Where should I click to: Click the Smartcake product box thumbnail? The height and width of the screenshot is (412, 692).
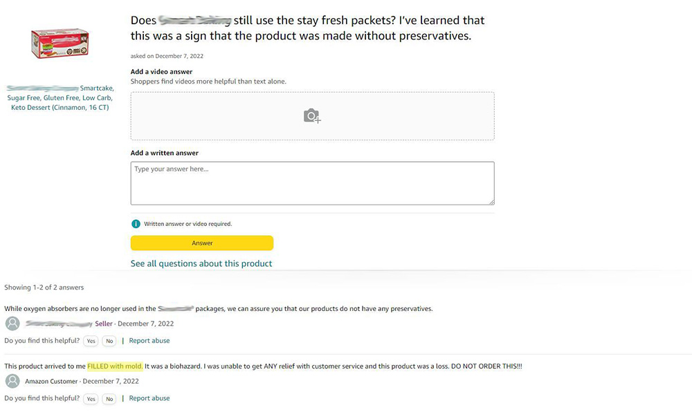[x=60, y=44]
